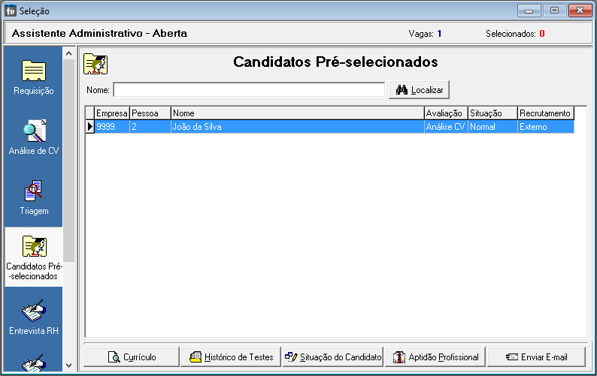The width and height of the screenshot is (597, 376).
Task: Select the Análise de CV icon
Action: click(x=33, y=136)
